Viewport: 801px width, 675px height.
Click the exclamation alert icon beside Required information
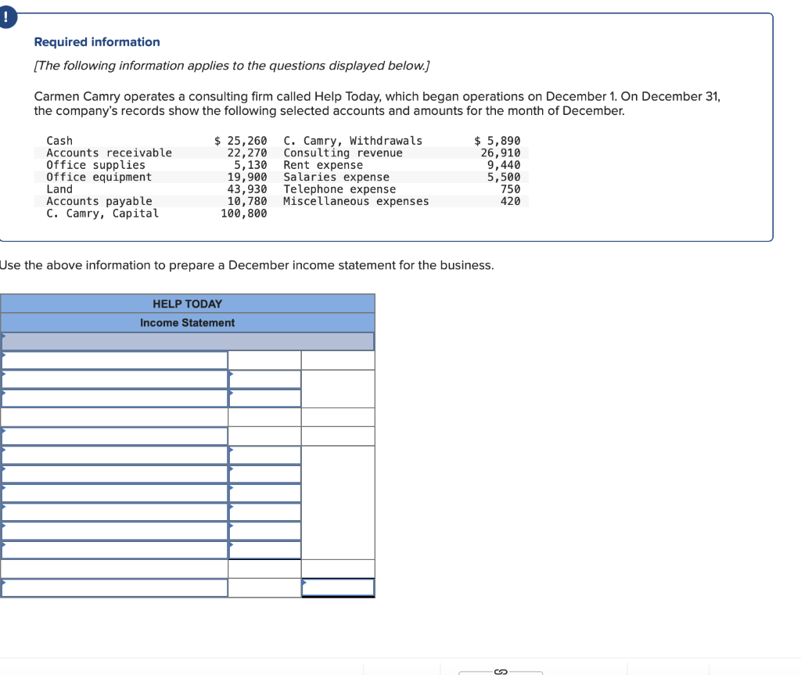pyautogui.click(x=6, y=17)
